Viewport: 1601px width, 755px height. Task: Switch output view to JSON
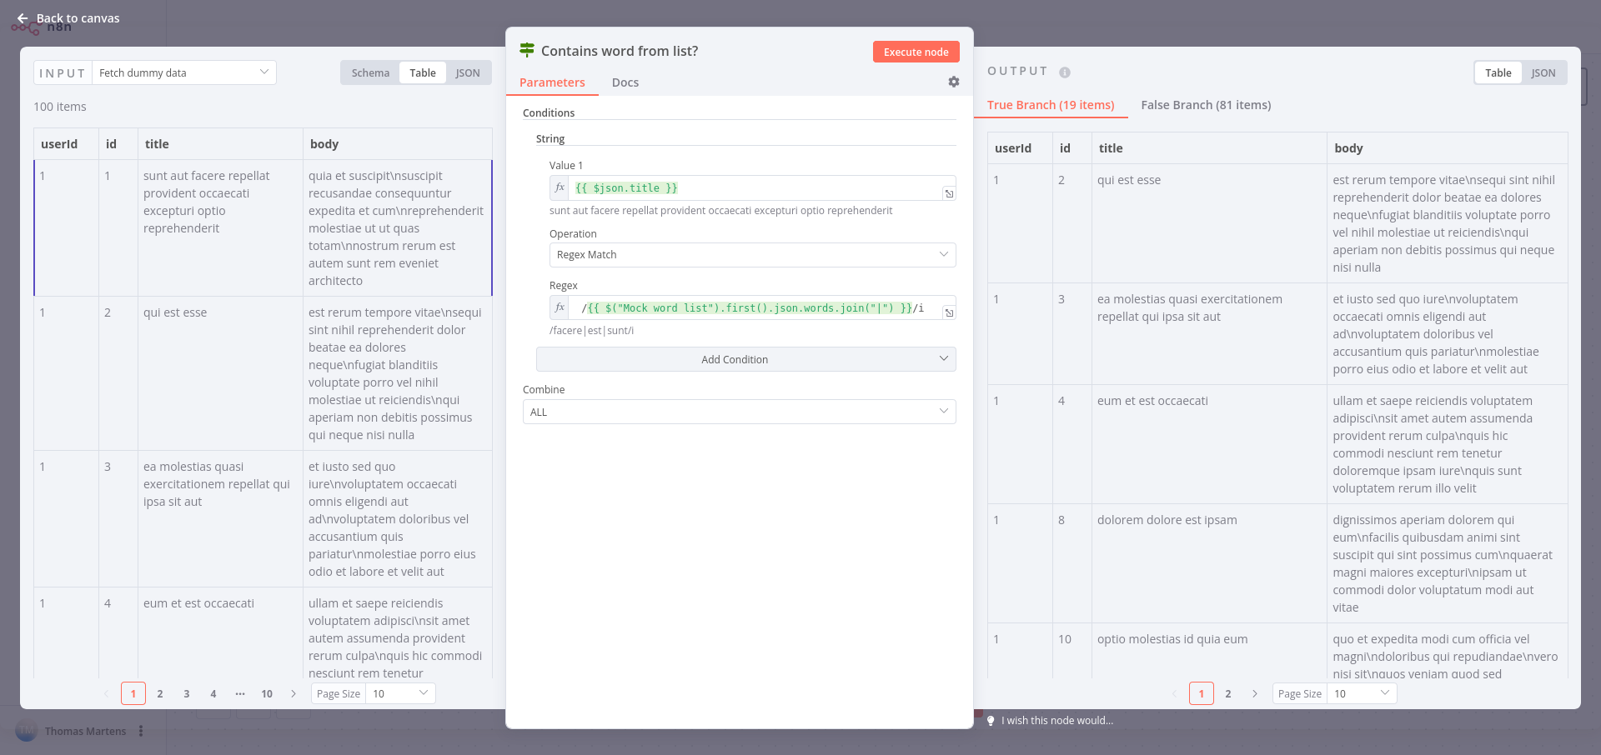(x=1543, y=73)
